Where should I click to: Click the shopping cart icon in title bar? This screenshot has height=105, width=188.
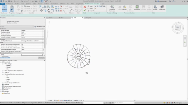170,1
